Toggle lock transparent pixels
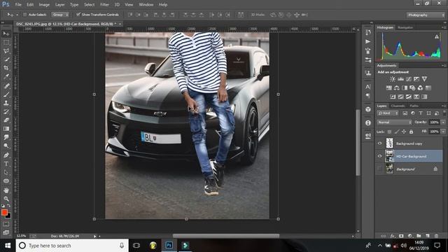 389,132
